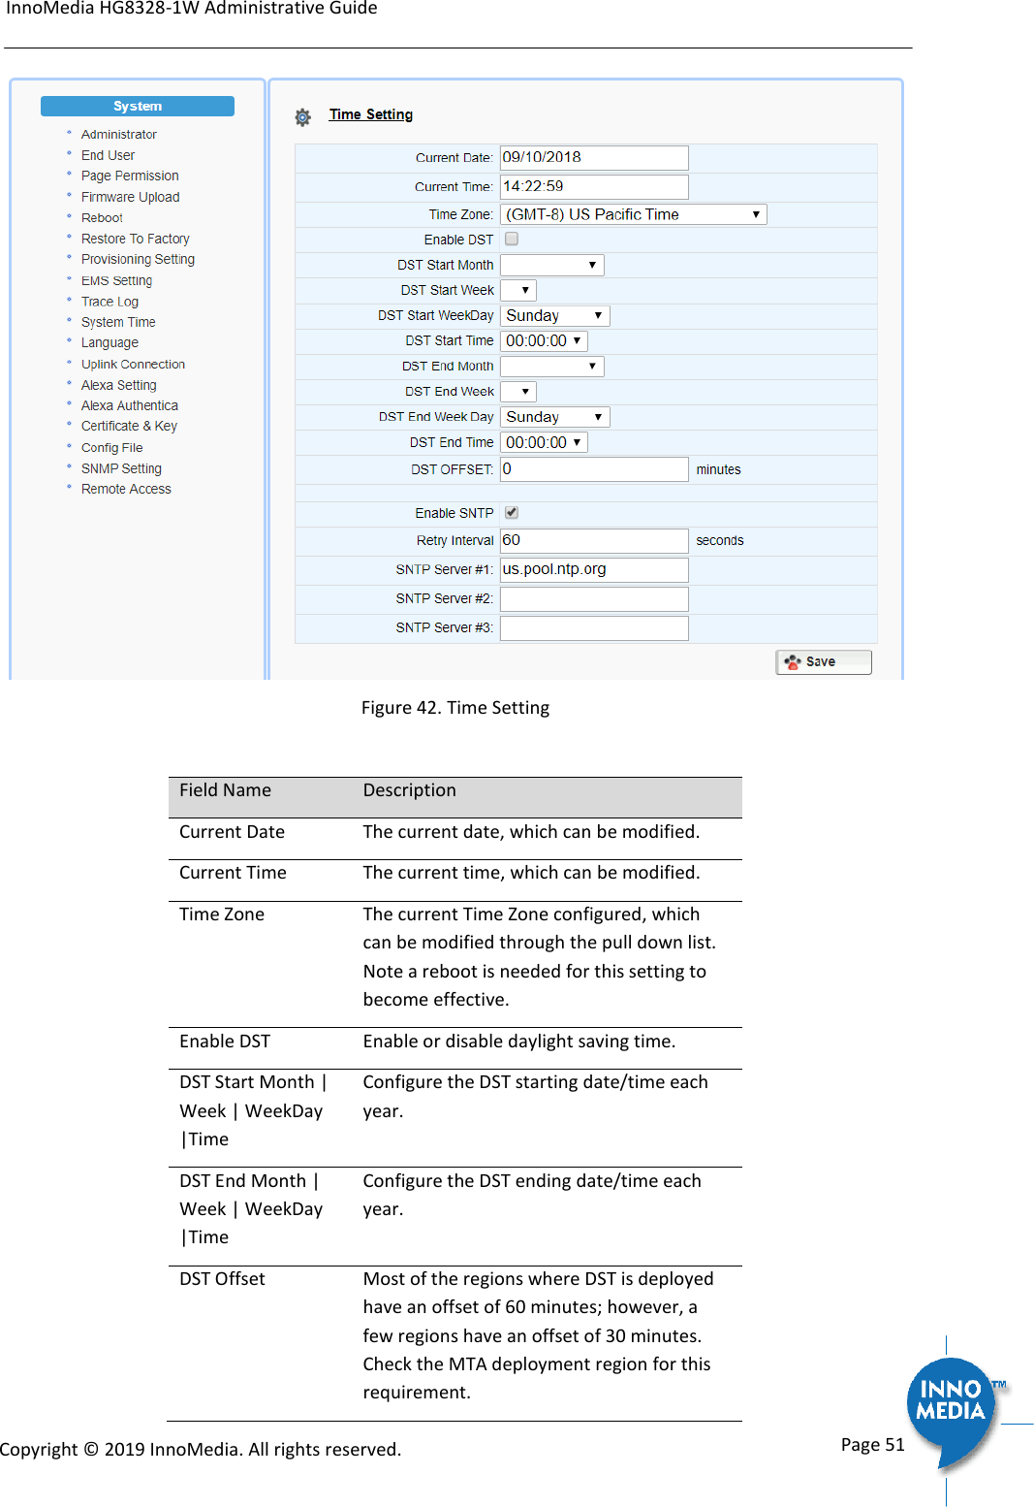
Task: Open SNMP Setting page
Action: point(121,467)
